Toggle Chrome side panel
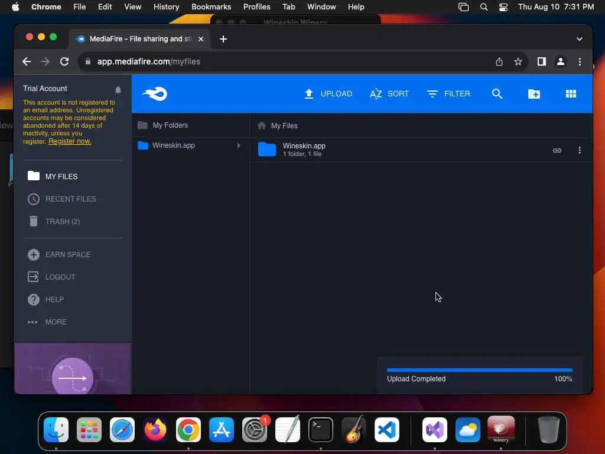The width and height of the screenshot is (605, 454). pos(542,61)
